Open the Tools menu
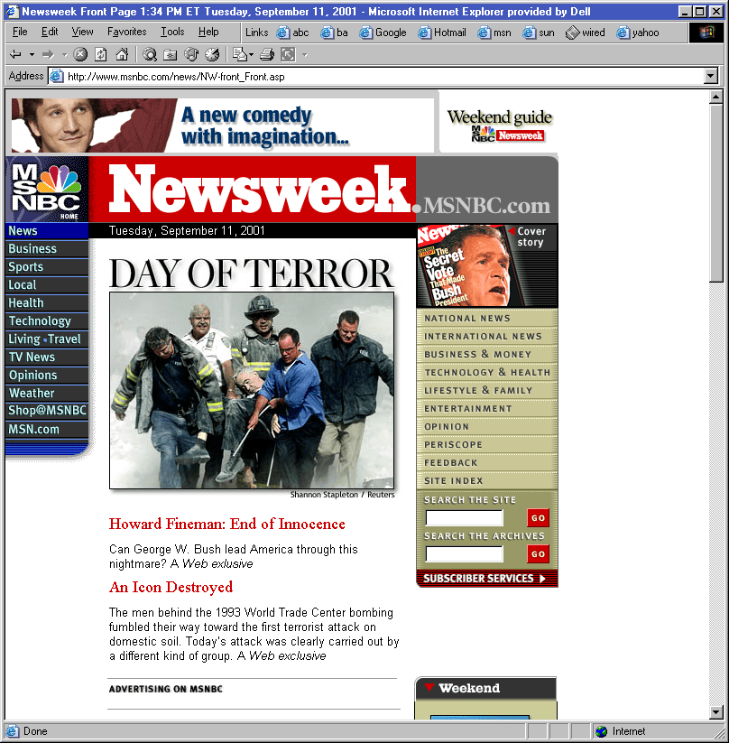729x743 pixels. point(172,32)
